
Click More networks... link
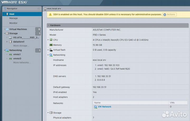coord(22,62)
